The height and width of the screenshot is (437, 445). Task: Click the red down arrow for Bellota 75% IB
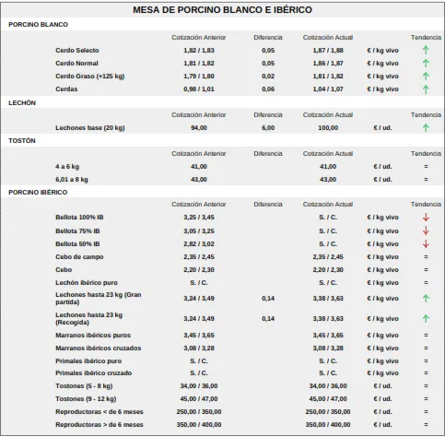[x=426, y=230]
